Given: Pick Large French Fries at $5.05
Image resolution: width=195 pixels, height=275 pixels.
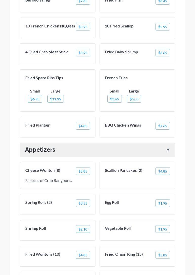Looking at the screenshot, I should [x=134, y=99].
